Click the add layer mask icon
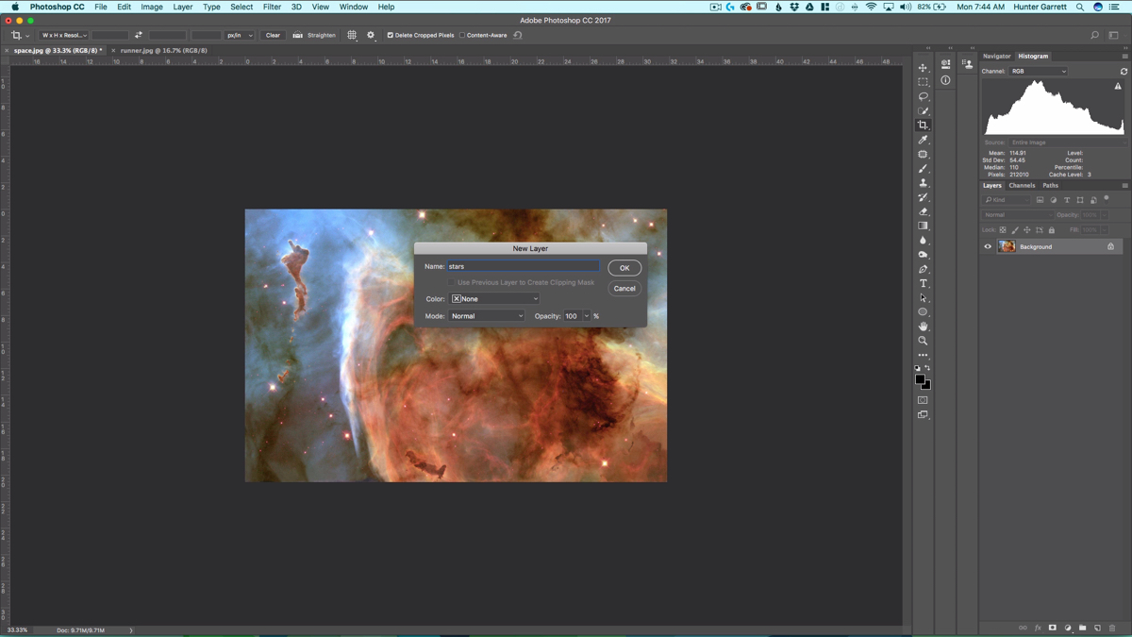Image resolution: width=1132 pixels, height=637 pixels. 1053,628
